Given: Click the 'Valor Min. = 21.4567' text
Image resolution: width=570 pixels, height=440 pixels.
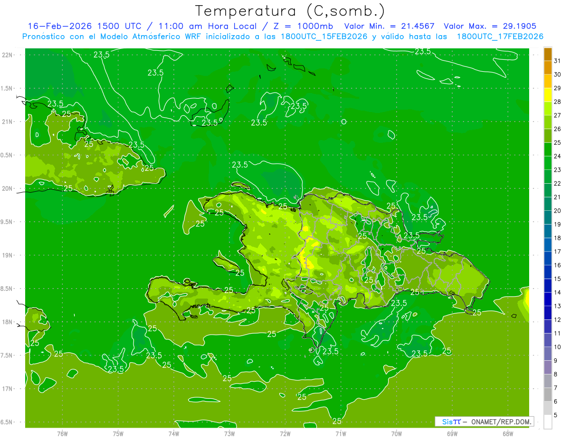Looking at the screenshot, I should point(389,26).
